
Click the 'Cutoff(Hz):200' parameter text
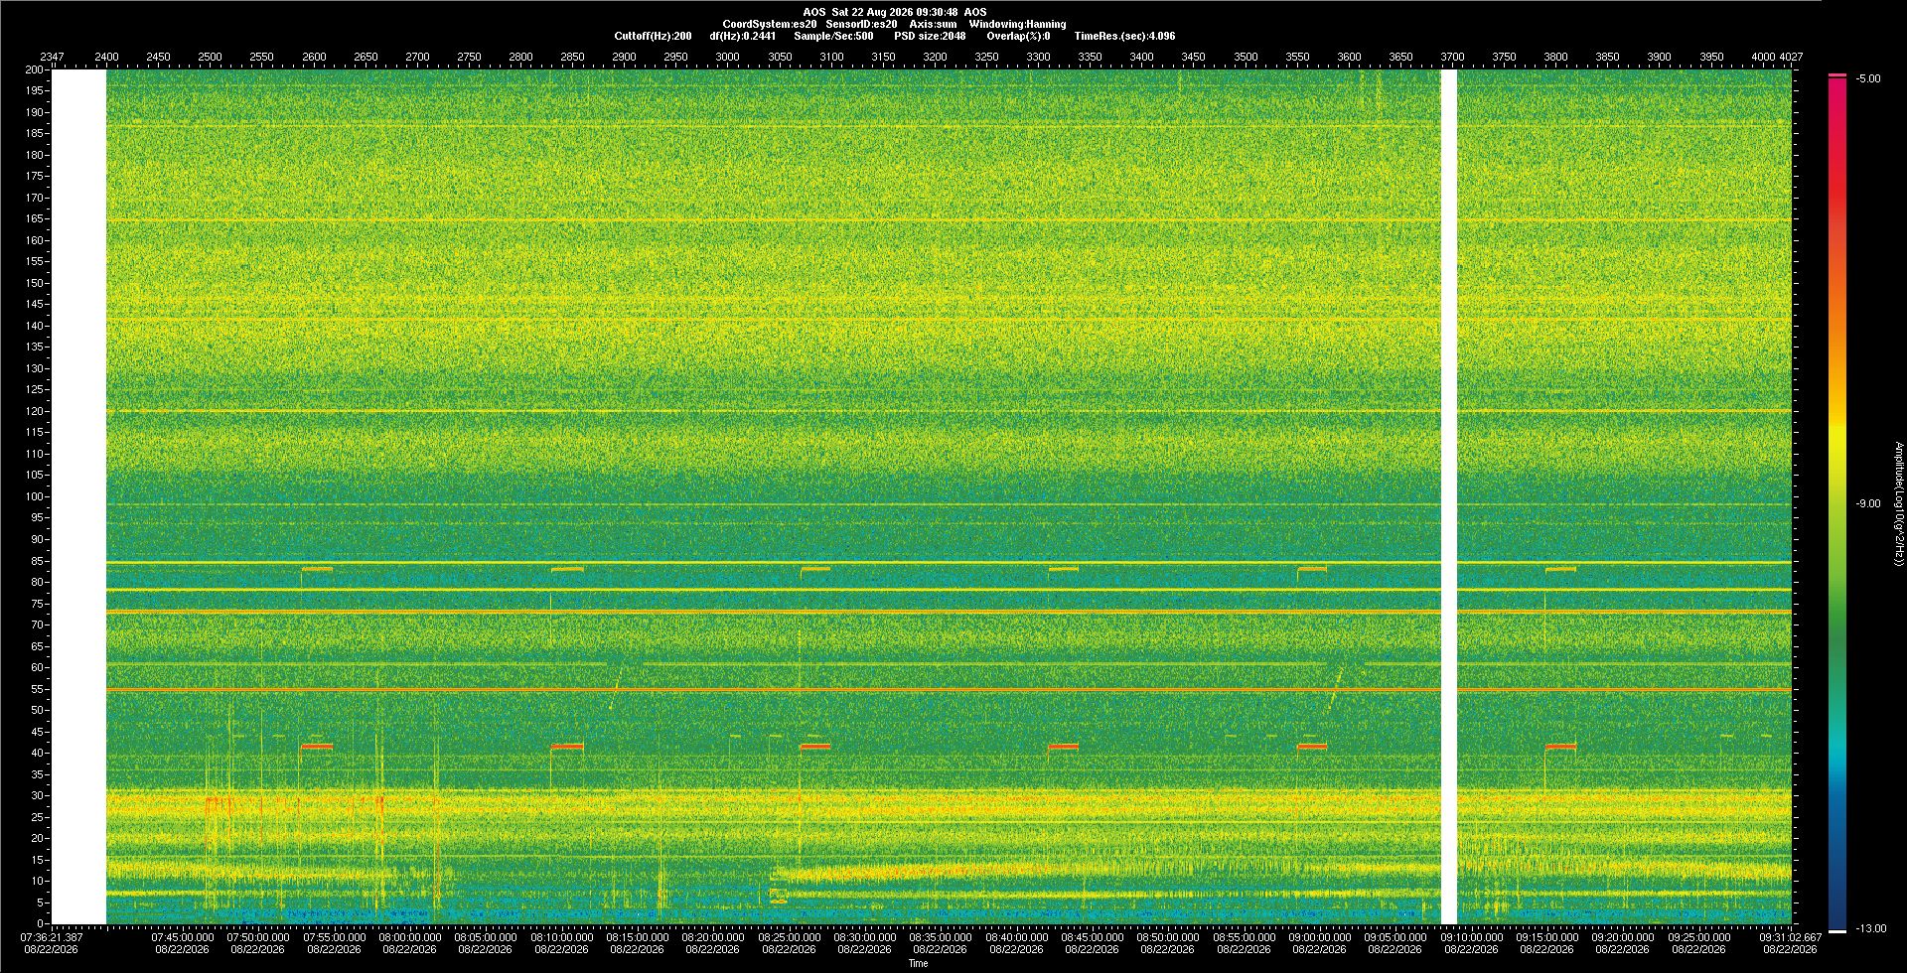click(x=653, y=36)
